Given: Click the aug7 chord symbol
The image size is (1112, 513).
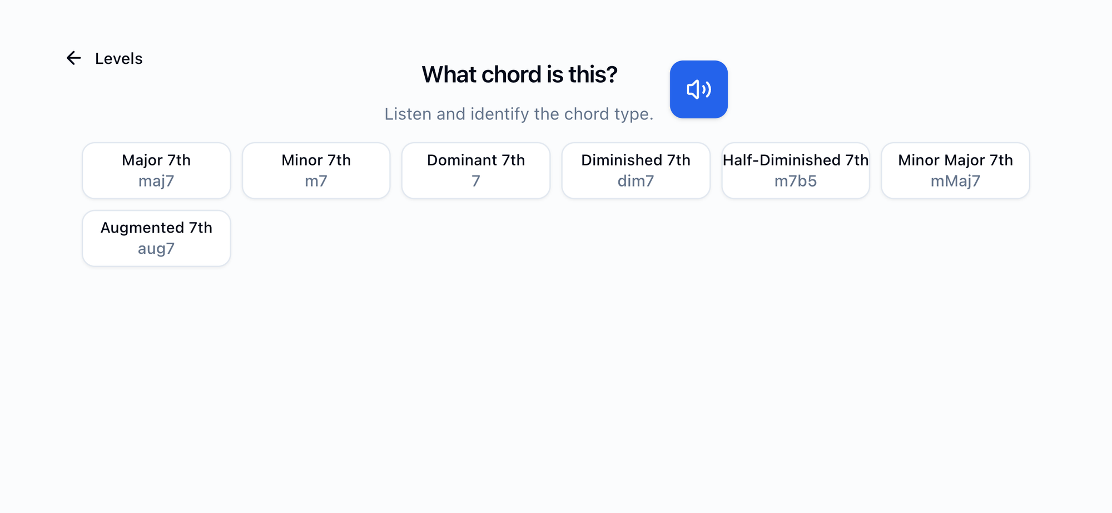Looking at the screenshot, I should [156, 249].
